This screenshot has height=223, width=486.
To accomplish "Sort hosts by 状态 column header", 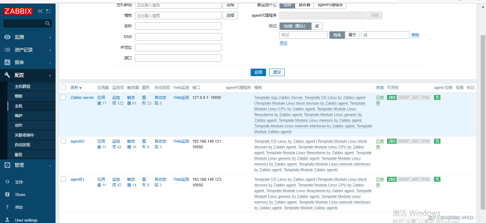I will (x=380, y=87).
